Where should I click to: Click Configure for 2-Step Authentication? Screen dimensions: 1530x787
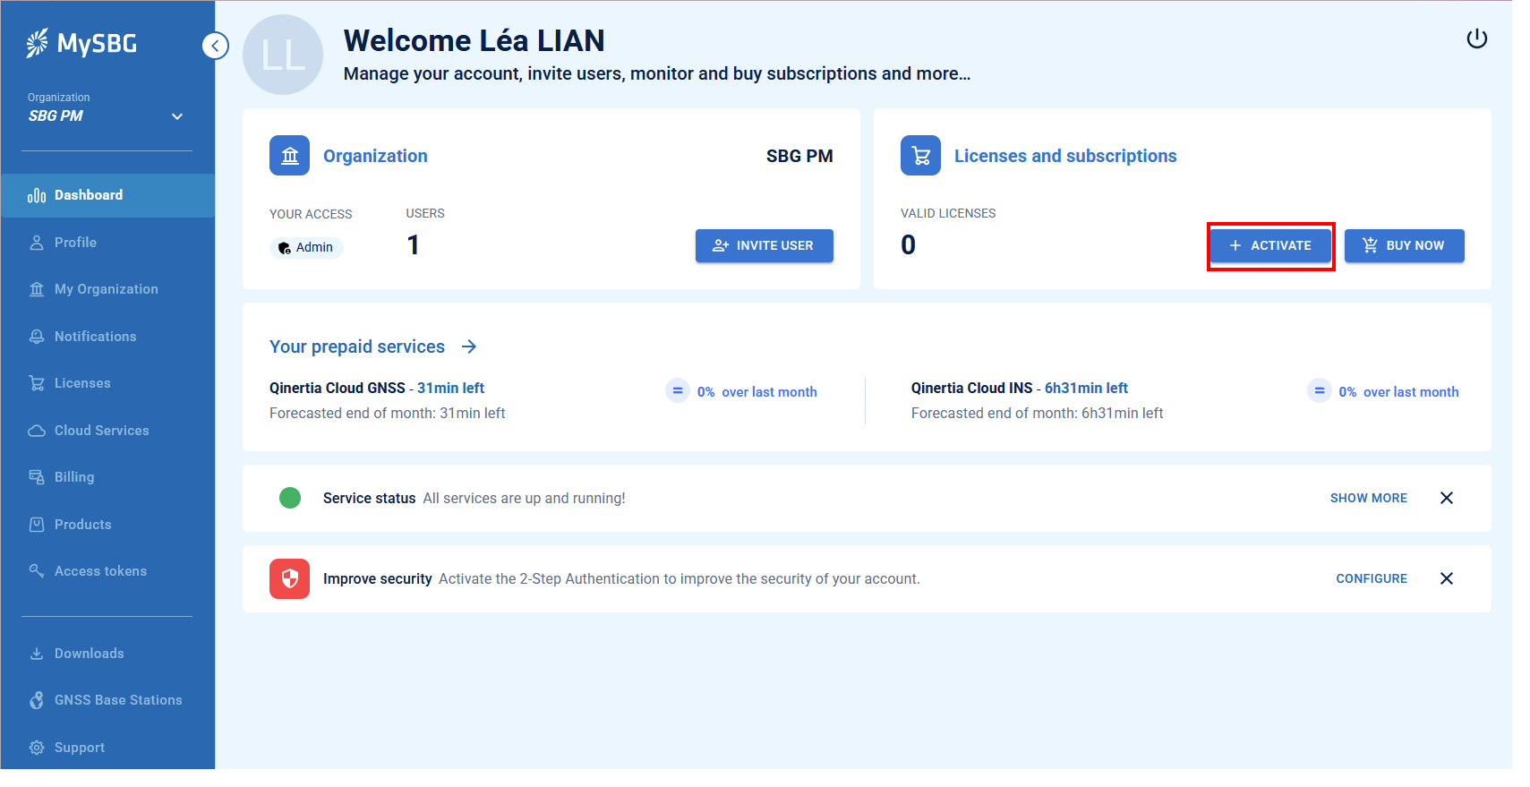click(x=1372, y=578)
